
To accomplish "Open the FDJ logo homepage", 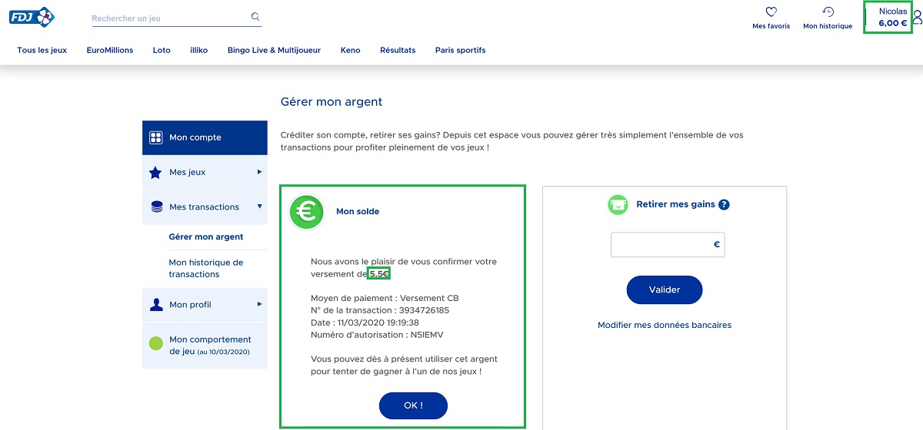I will [32, 15].
